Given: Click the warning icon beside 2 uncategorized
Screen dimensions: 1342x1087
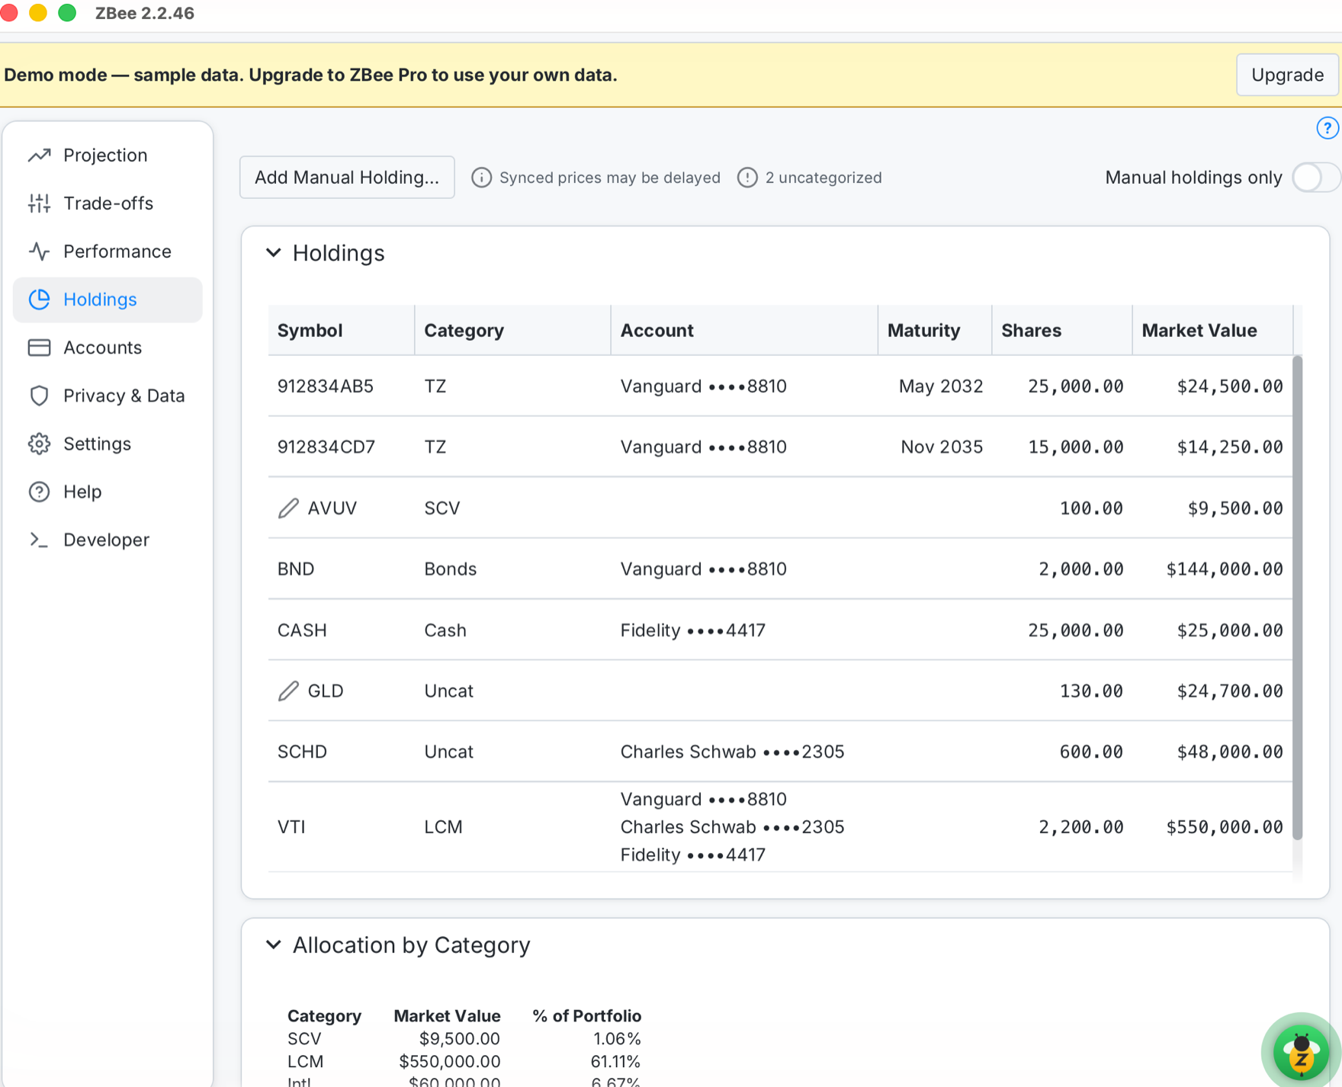Looking at the screenshot, I should [747, 178].
